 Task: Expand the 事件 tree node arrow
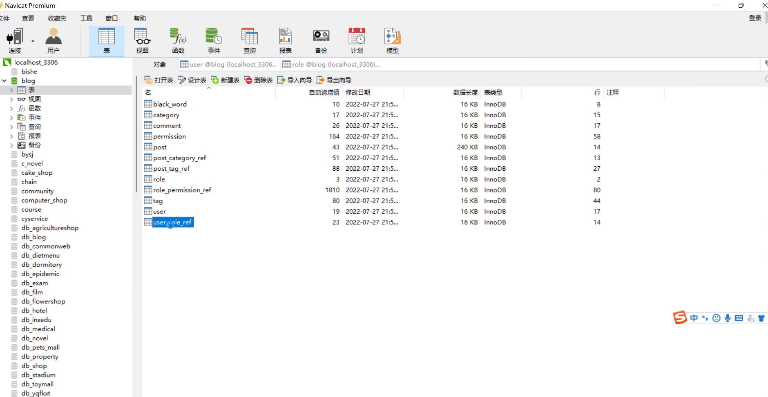(11, 118)
